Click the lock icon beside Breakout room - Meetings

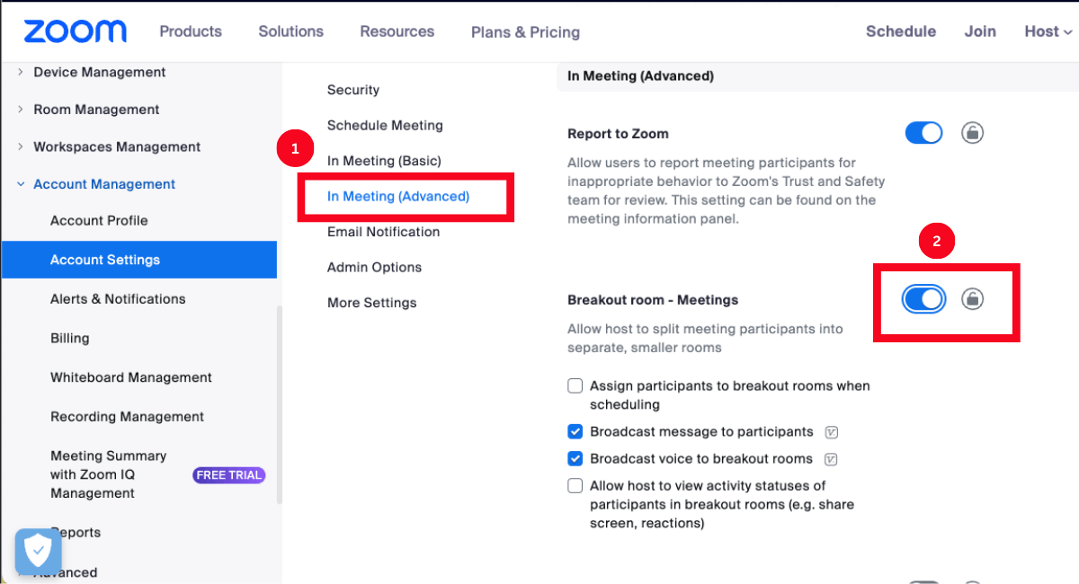[x=972, y=299]
